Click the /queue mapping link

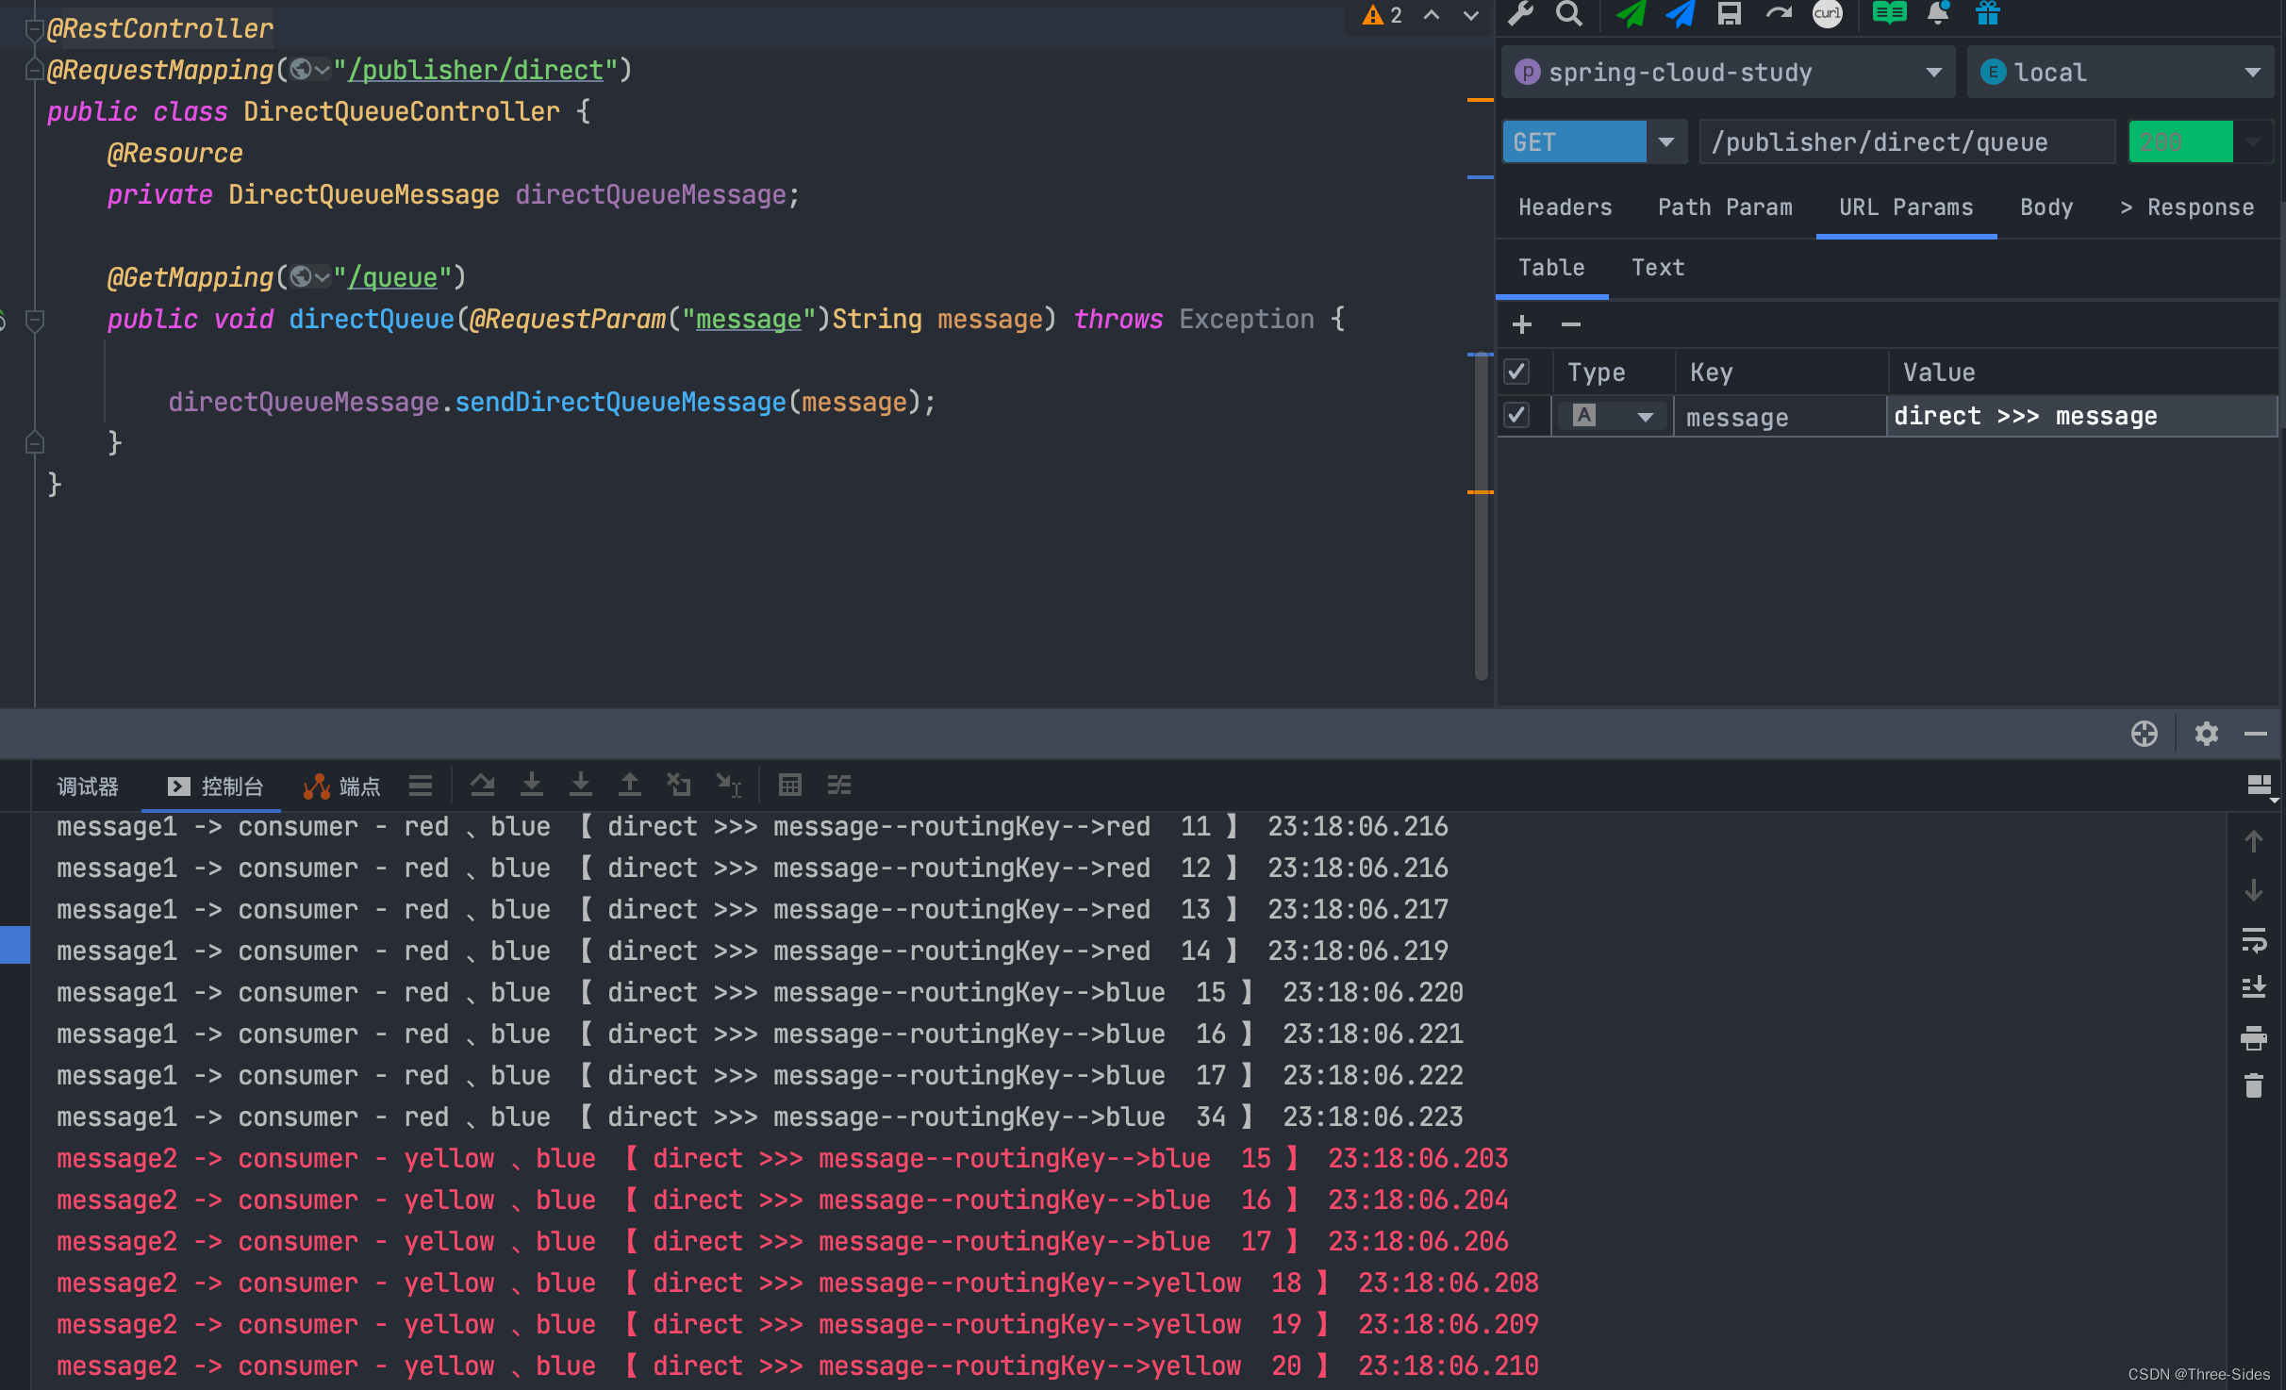point(393,278)
